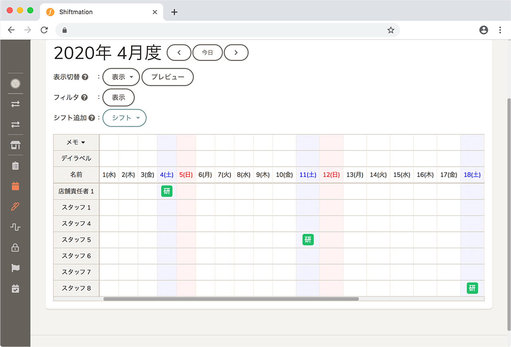Screen dimensions: 511x347
Task: Expand the メモ dropdown in the table
Action: (x=76, y=142)
